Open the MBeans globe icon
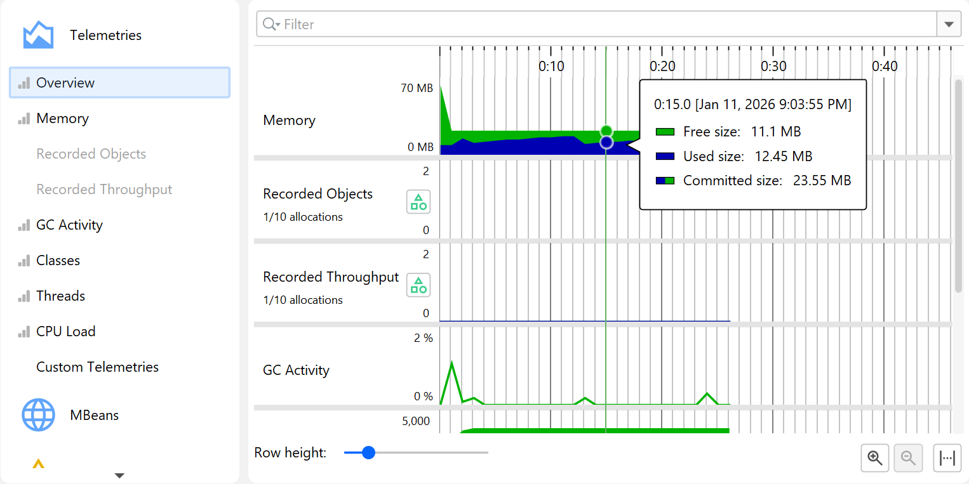Viewport: 969px width, 484px height. pyautogui.click(x=38, y=415)
